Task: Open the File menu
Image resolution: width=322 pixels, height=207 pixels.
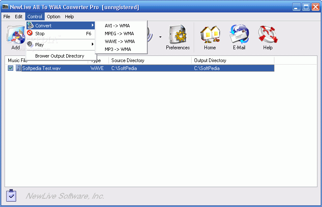Action: [x=7, y=17]
